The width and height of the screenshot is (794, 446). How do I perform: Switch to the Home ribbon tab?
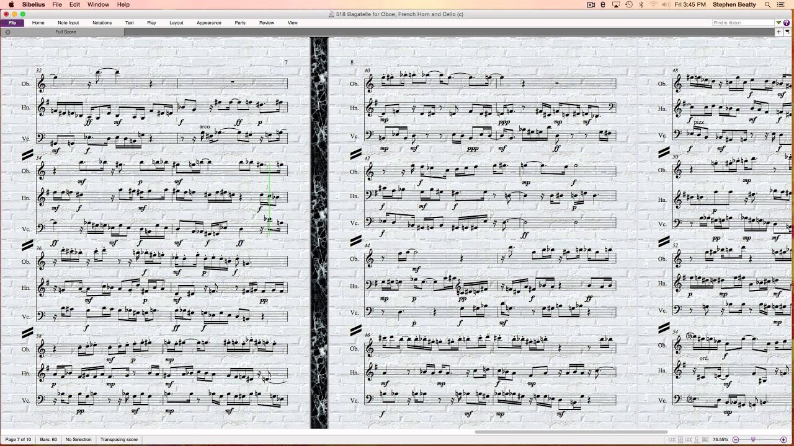click(x=38, y=23)
